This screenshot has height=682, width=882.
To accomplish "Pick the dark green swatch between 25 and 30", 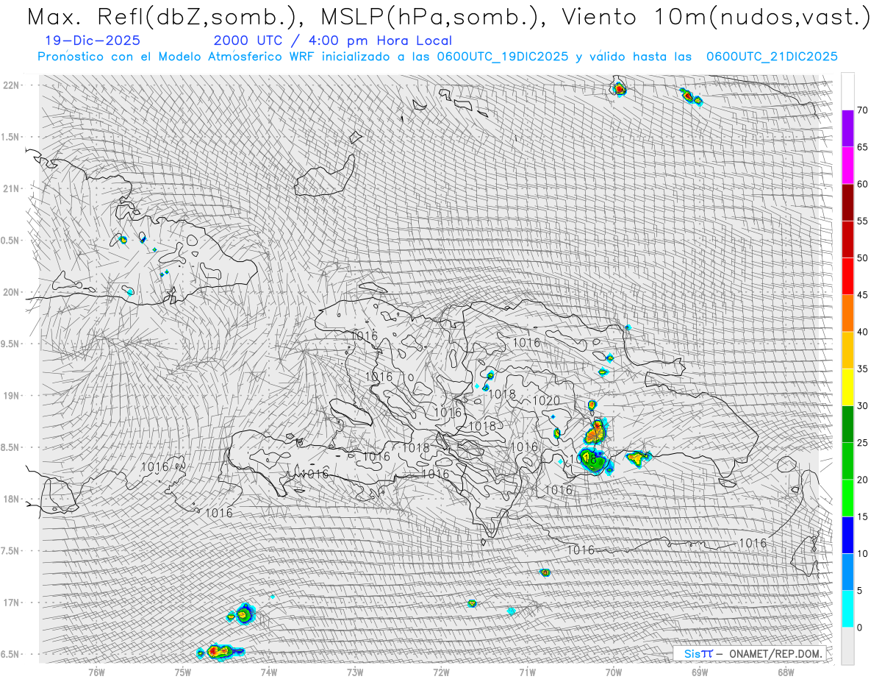I will coord(847,425).
